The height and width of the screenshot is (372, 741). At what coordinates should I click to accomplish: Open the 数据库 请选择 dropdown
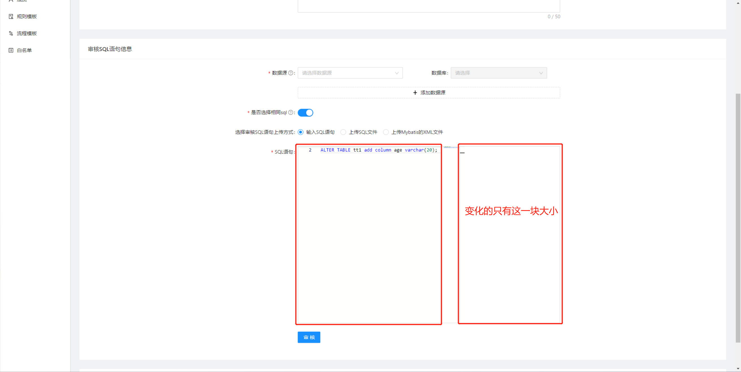(x=499, y=73)
